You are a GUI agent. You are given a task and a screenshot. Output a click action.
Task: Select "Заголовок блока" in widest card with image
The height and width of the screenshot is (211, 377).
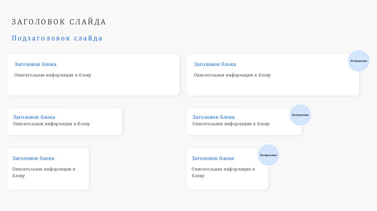click(x=215, y=64)
